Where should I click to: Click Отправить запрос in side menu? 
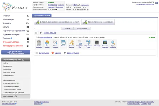click(11, 42)
